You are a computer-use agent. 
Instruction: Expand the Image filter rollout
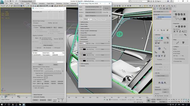click(x=95, y=33)
